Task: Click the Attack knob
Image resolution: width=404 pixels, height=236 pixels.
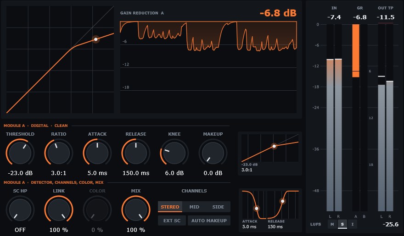Action: (97, 153)
